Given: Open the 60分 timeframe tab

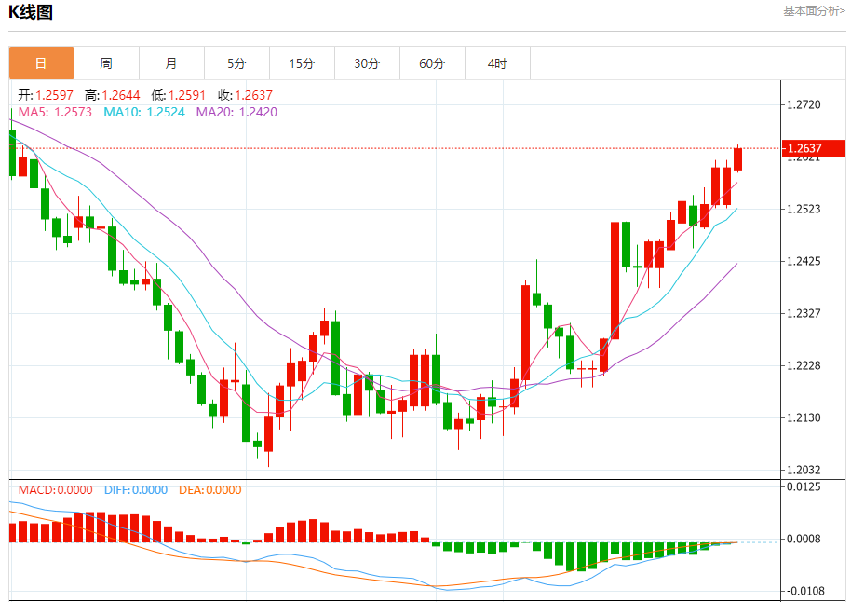Looking at the screenshot, I should [432, 63].
